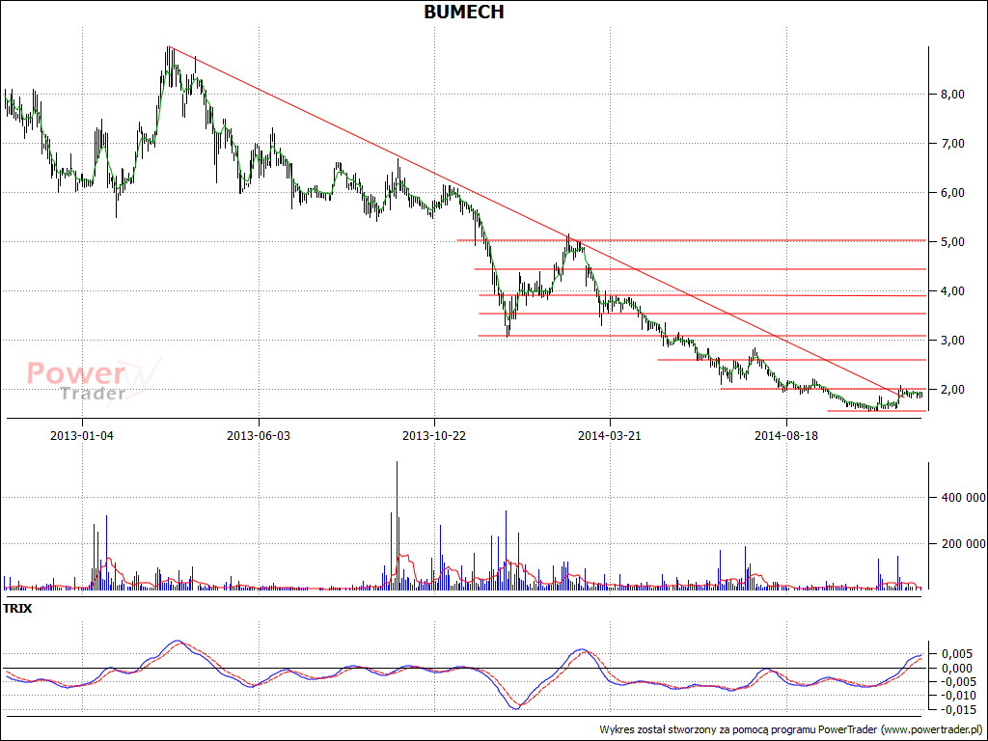Click the 8,00 price axis label
The height and width of the screenshot is (741, 988).
[952, 95]
